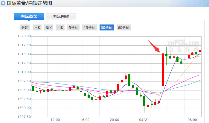Click the 国际黄金/白银走势图 heading text

pos(29,3)
